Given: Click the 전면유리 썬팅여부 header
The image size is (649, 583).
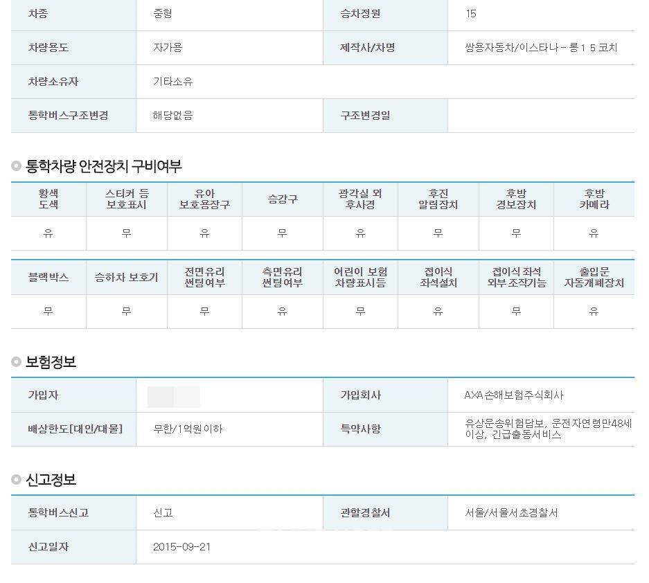Looking at the screenshot, I should [204, 277].
